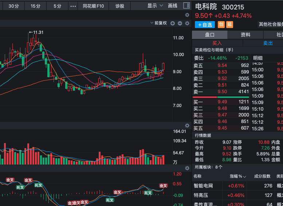283x206 pixels.
Task: Select 卖三 price 9.52
Action: point(222,79)
